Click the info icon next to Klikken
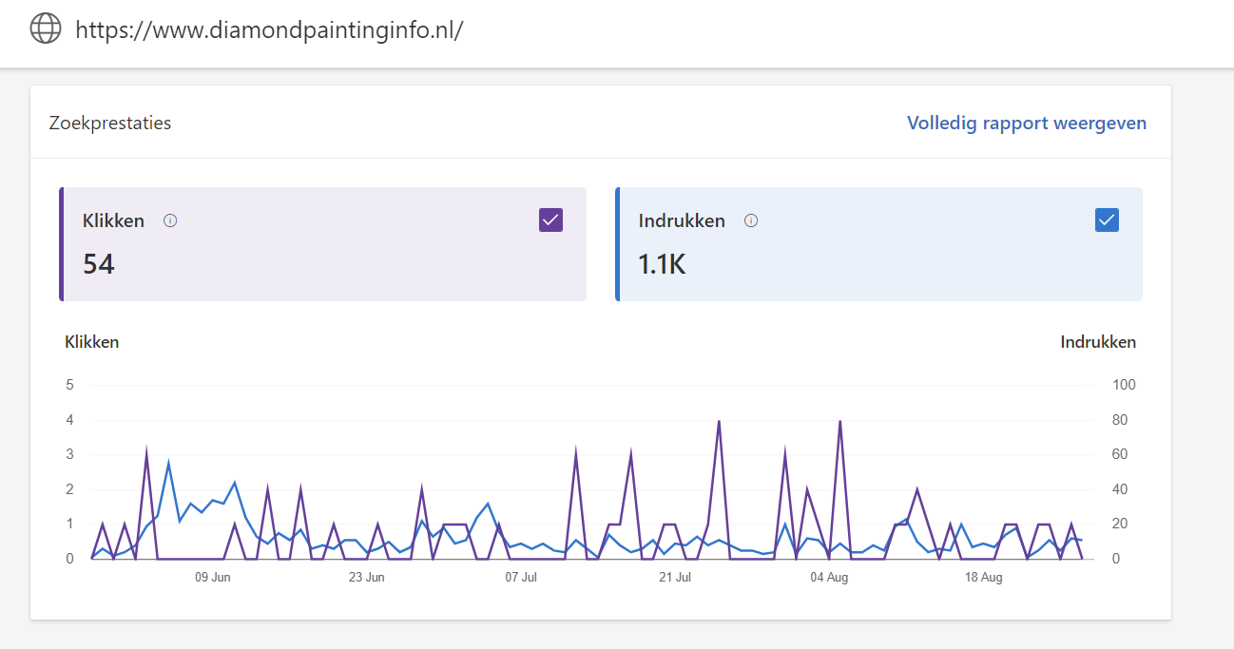 (x=170, y=220)
